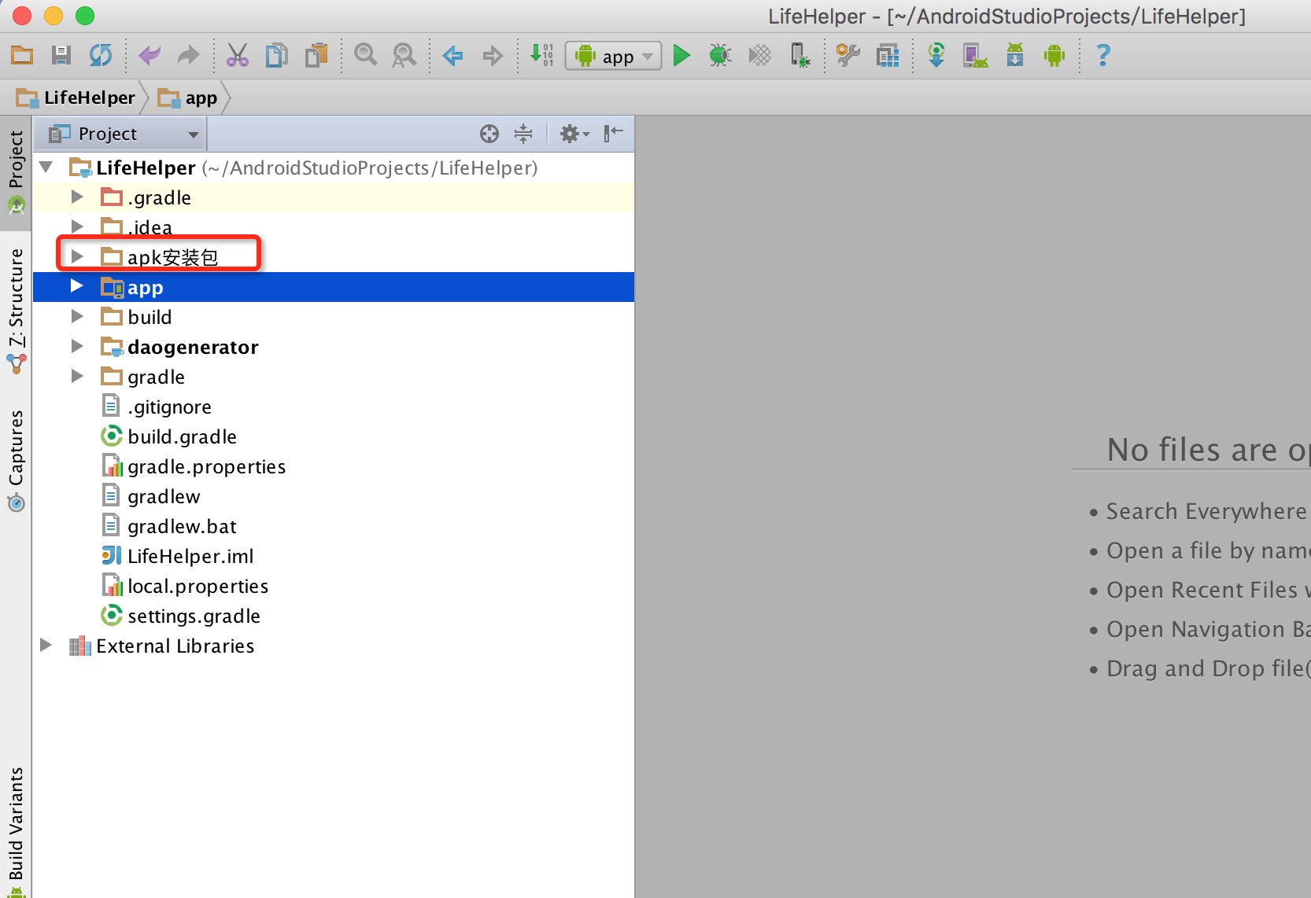1311x898 pixels.
Task: Click Sync Project with Gradle Files icon
Action: click(936, 55)
